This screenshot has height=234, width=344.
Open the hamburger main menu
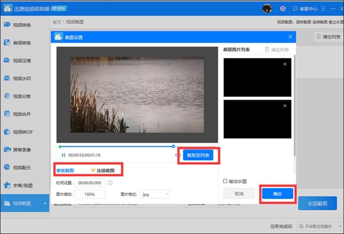coord(323,9)
